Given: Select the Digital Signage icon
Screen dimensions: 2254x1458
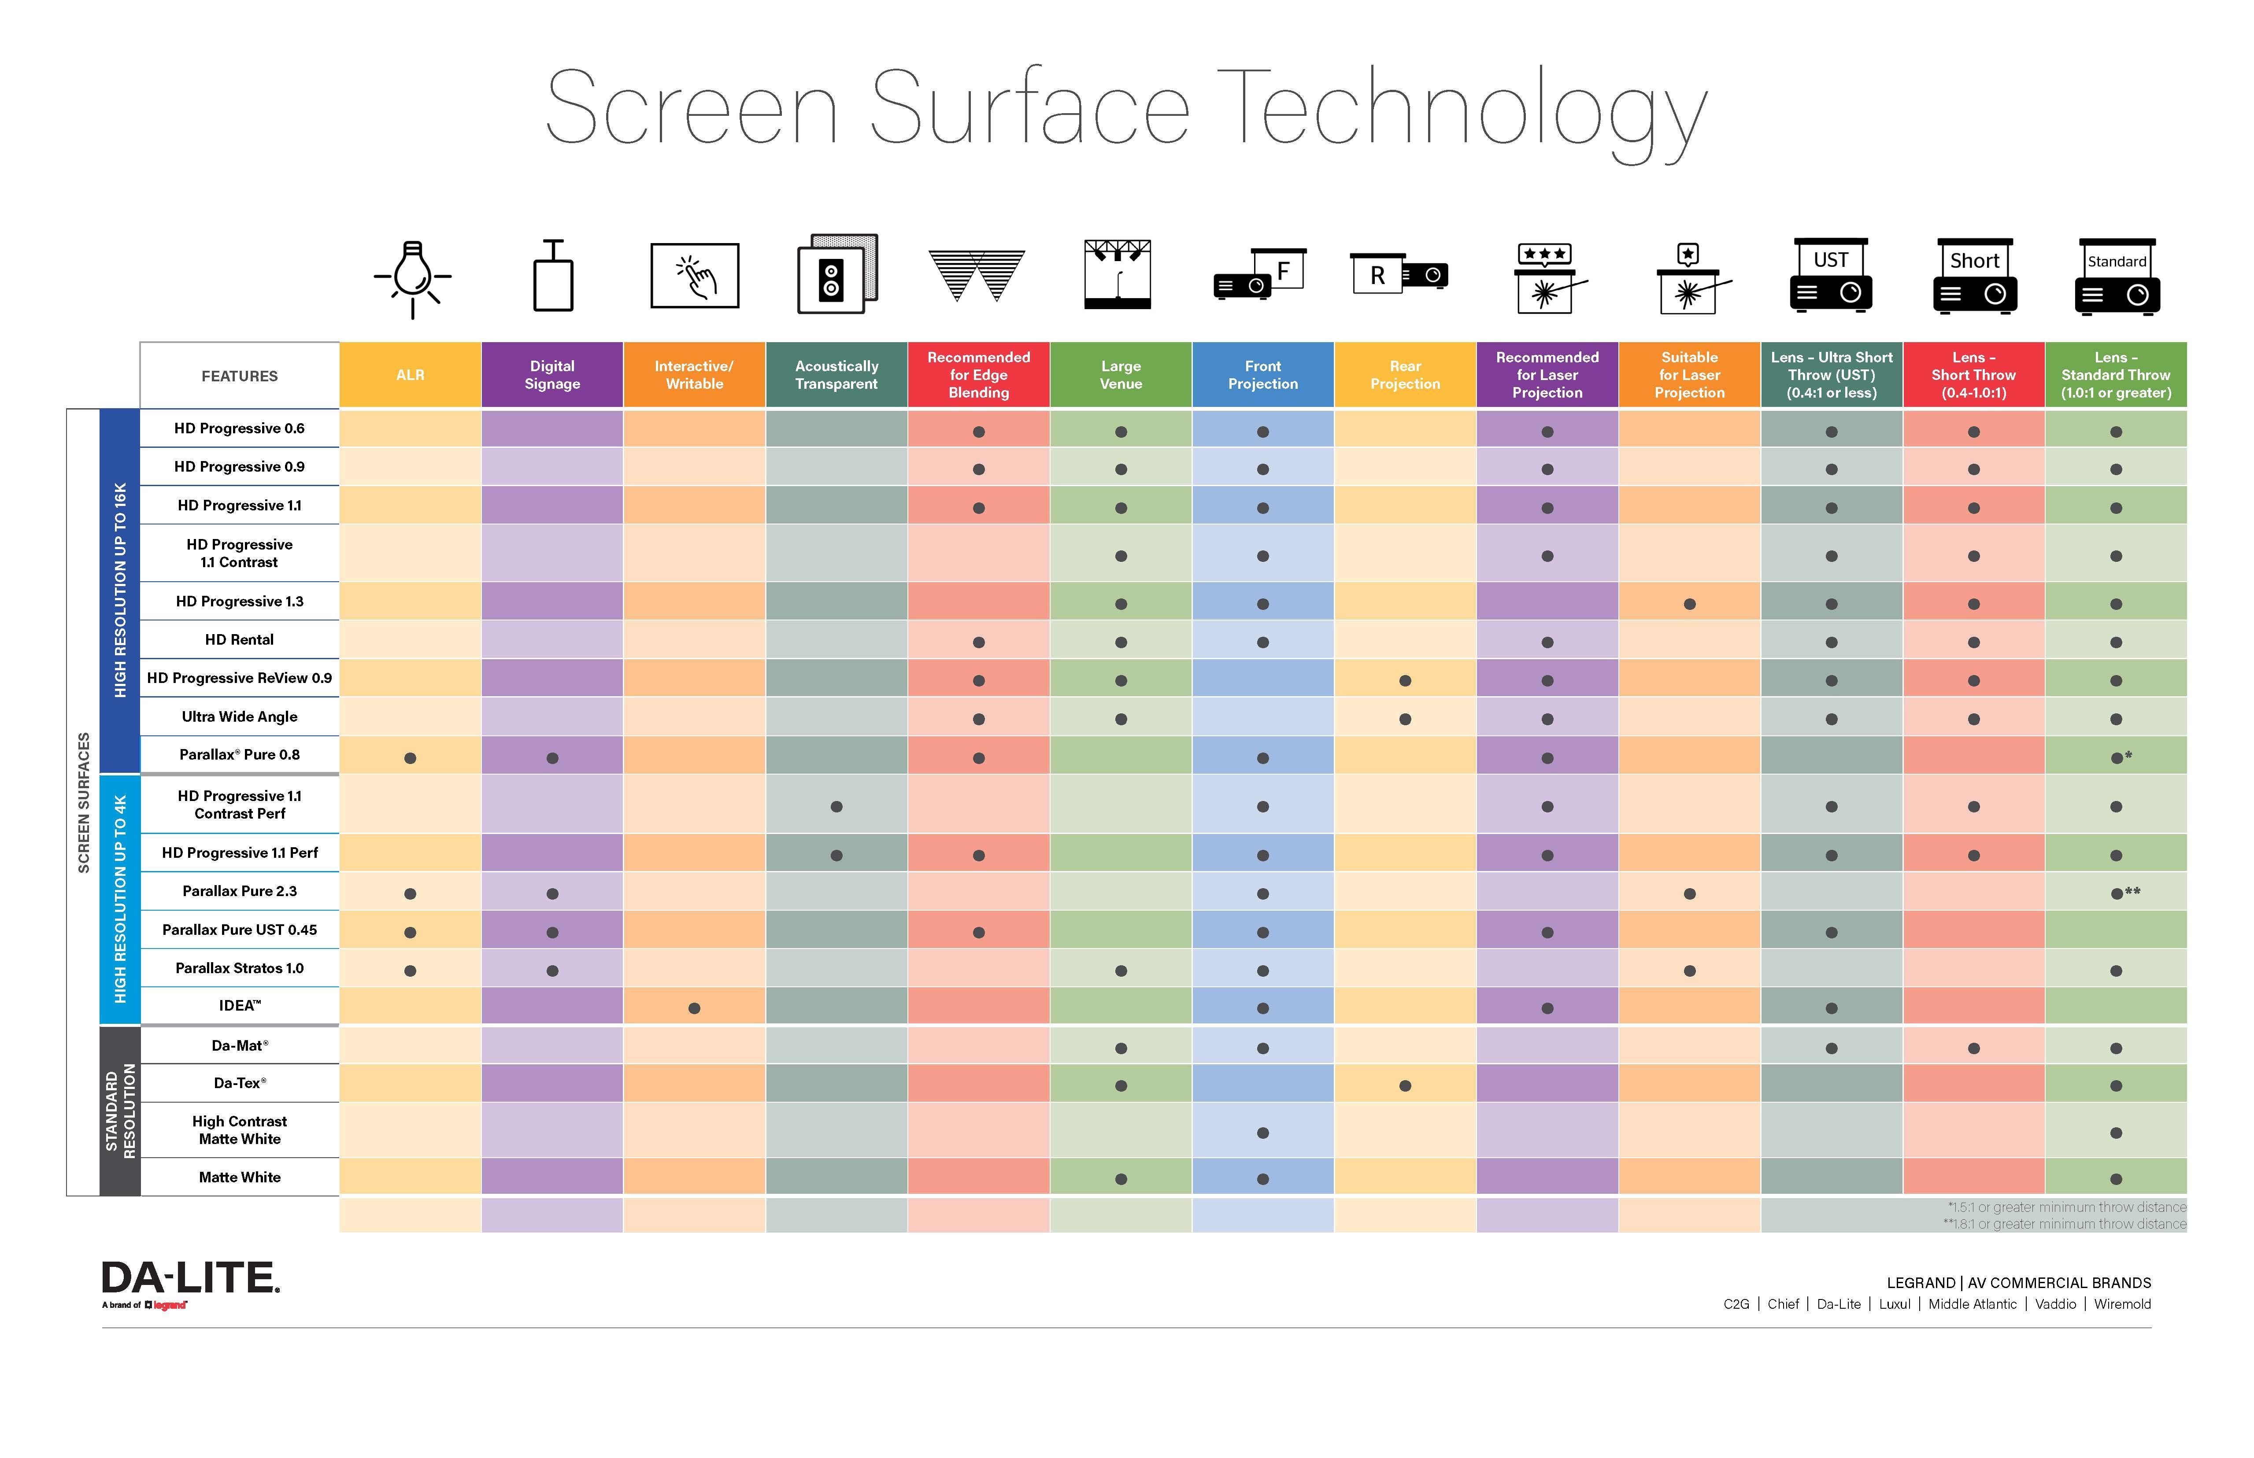Looking at the screenshot, I should click(x=552, y=282).
